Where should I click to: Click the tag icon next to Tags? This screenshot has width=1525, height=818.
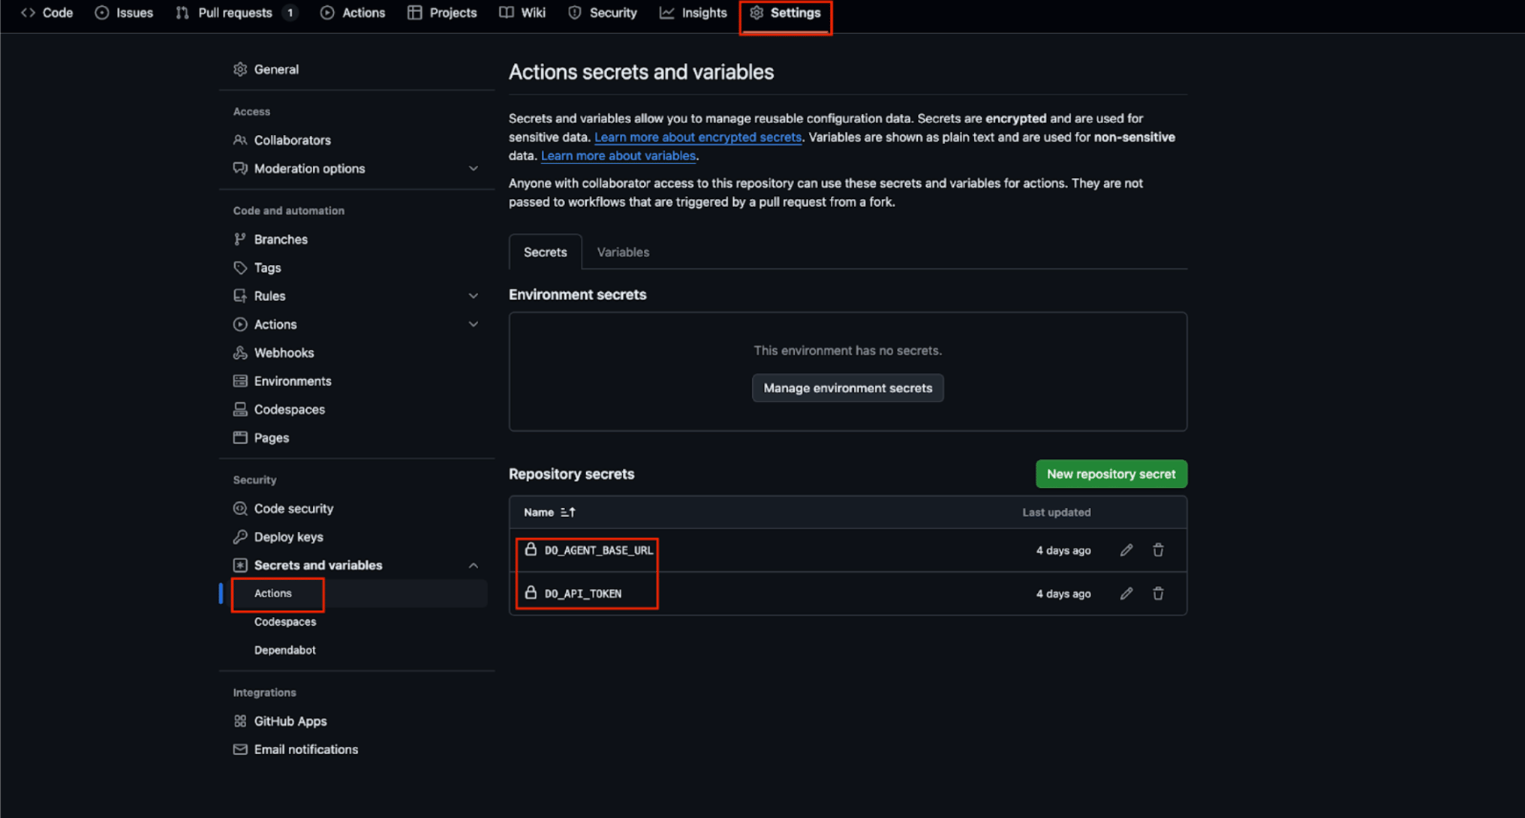[240, 268]
